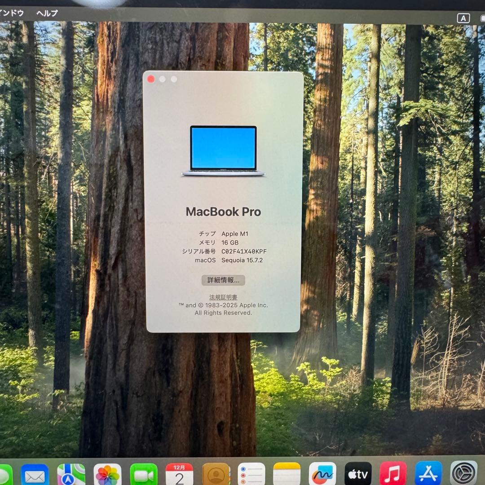Launch the Music app
Image resolution: width=485 pixels, height=485 pixels.
[393, 474]
